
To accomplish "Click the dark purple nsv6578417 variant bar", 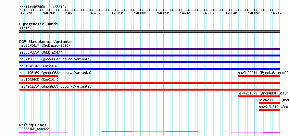I will [x=150, y=49].
